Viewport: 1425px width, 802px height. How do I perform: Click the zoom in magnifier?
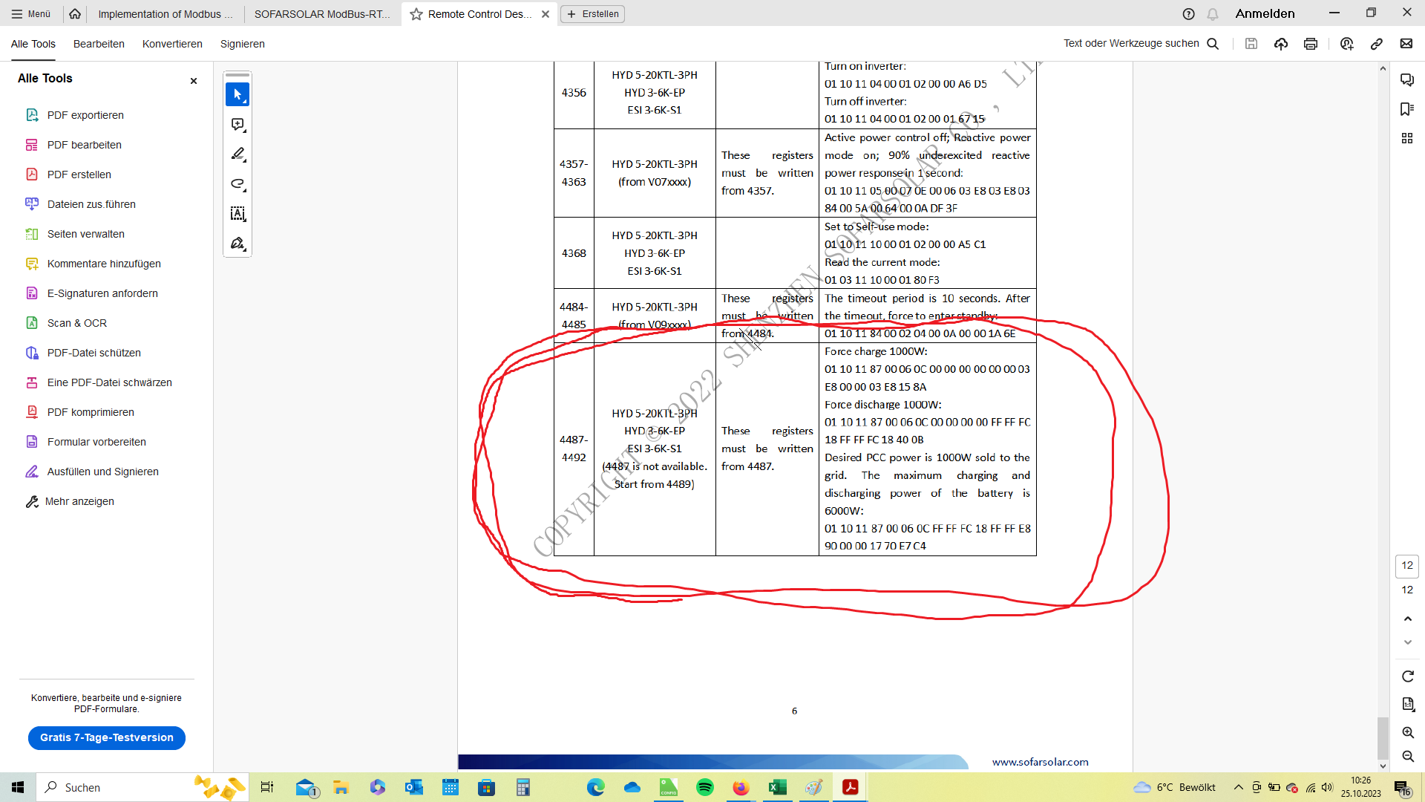point(1408,732)
